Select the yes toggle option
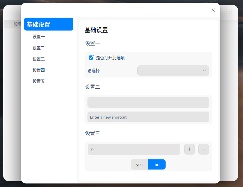Image resolution: width=243 pixels, height=187 pixels. [139, 164]
